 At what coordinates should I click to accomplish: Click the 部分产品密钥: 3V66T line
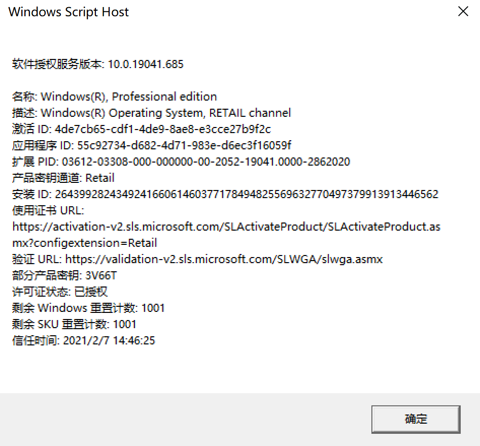click(64, 275)
